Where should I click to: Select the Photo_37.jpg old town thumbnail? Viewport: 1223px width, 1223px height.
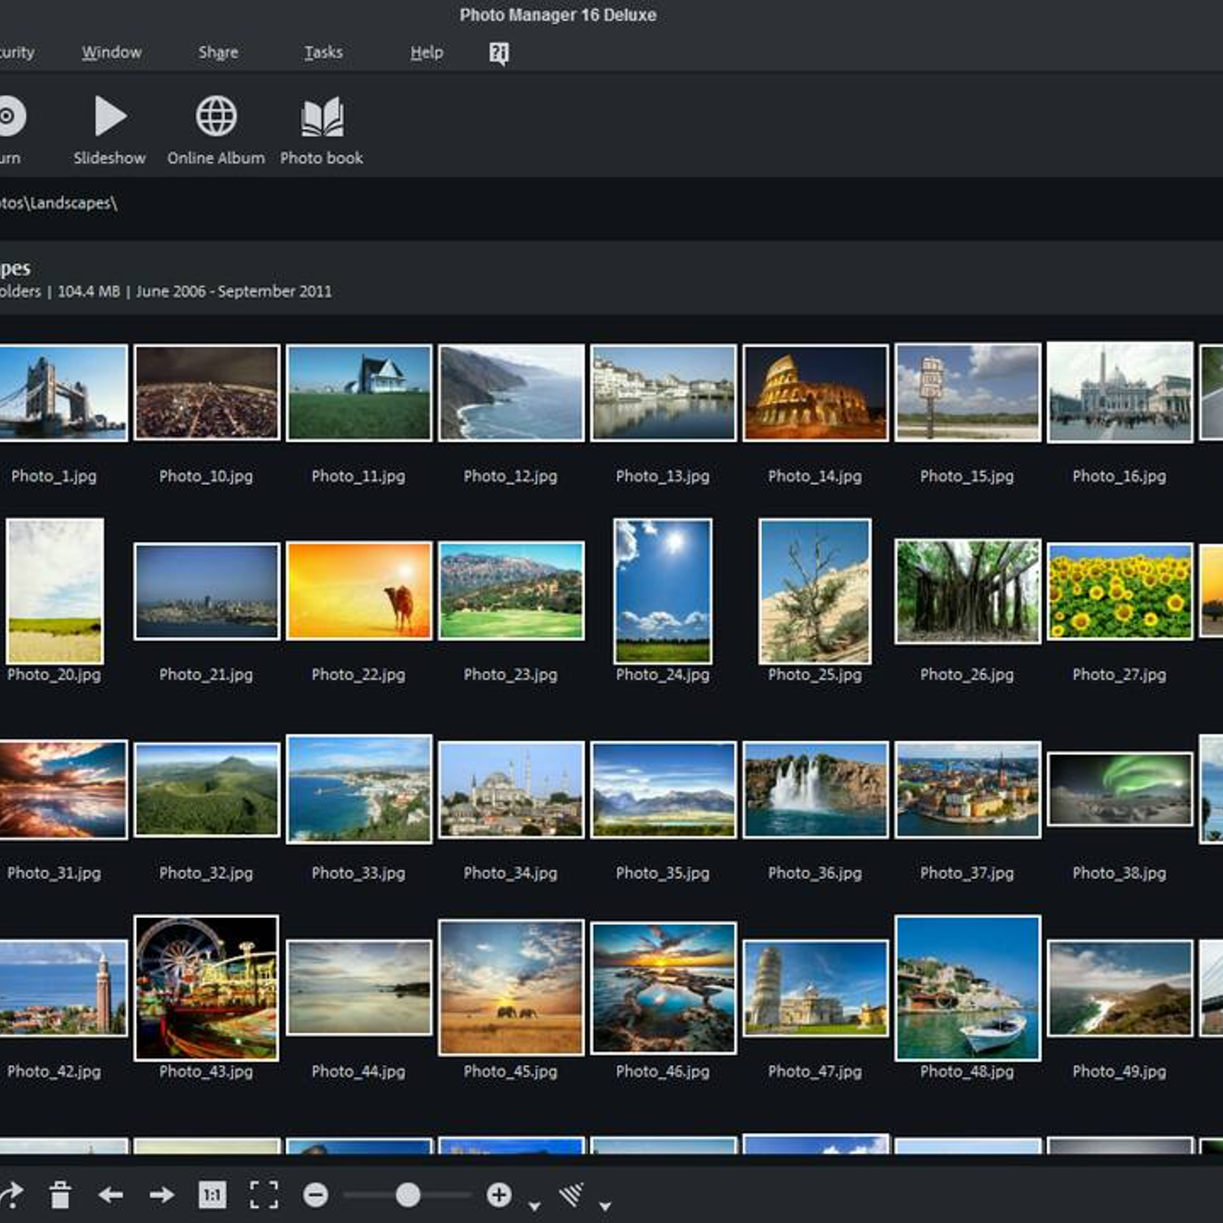point(968,790)
